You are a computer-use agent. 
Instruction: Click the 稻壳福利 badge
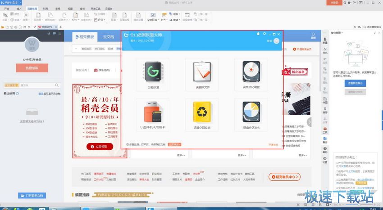(x=295, y=71)
